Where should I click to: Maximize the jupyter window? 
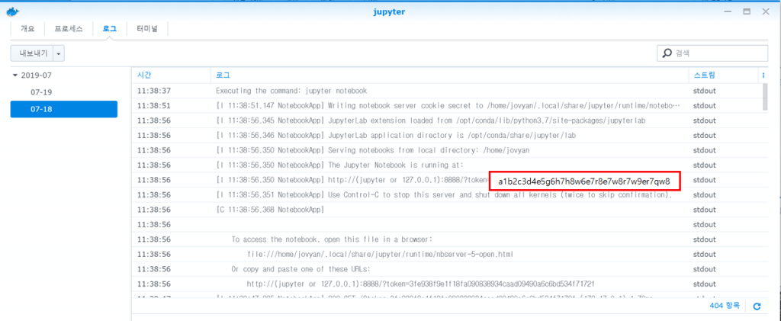pyautogui.click(x=747, y=11)
